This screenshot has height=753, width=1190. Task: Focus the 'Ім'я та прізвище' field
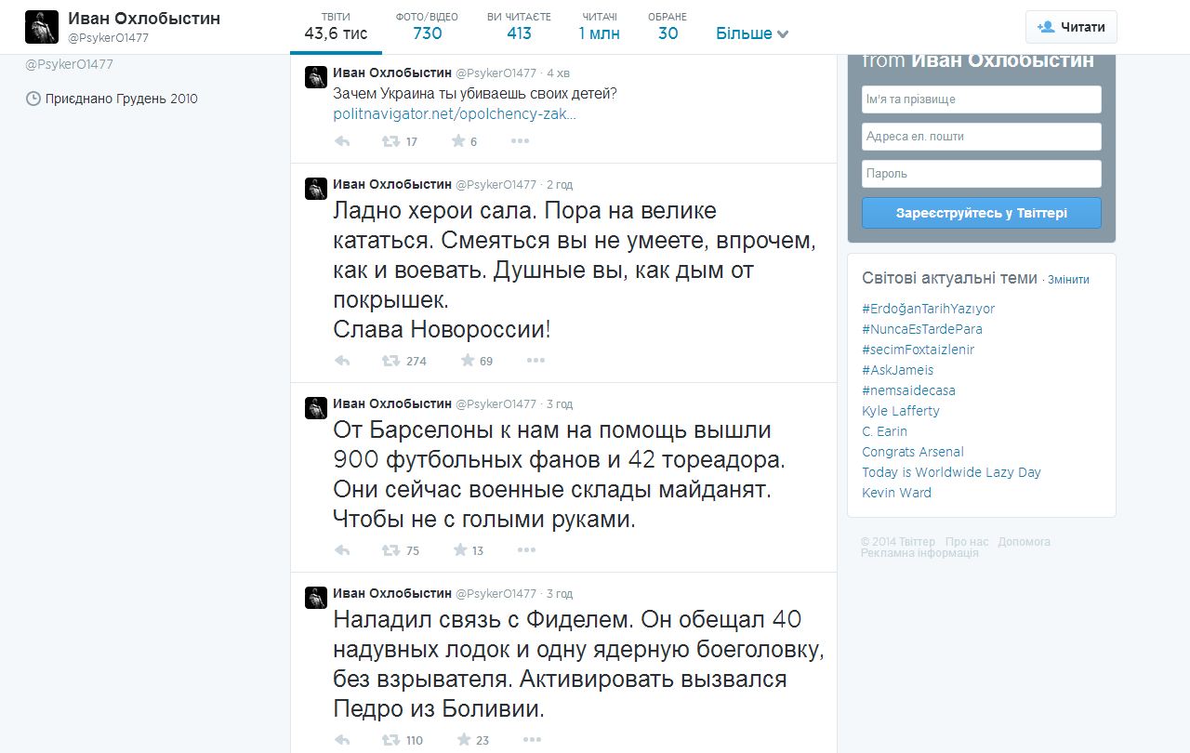[982, 99]
